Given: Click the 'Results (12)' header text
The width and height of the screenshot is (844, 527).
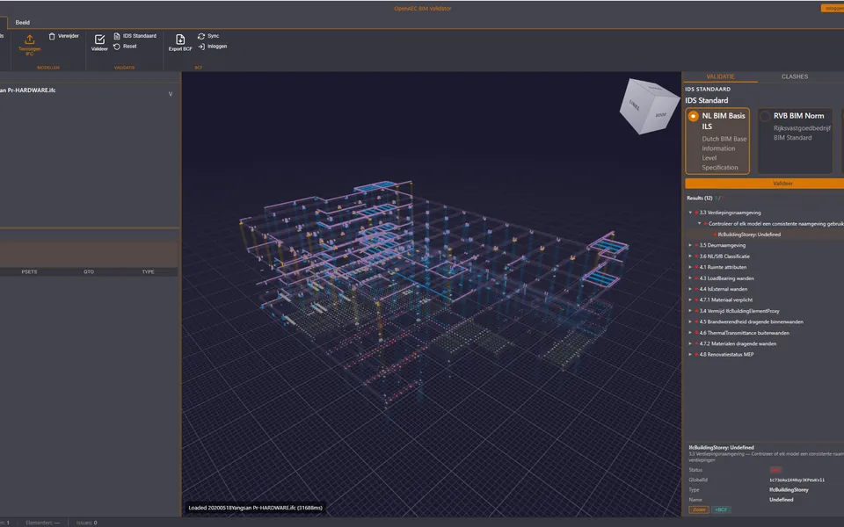Looking at the screenshot, I should tap(699, 198).
